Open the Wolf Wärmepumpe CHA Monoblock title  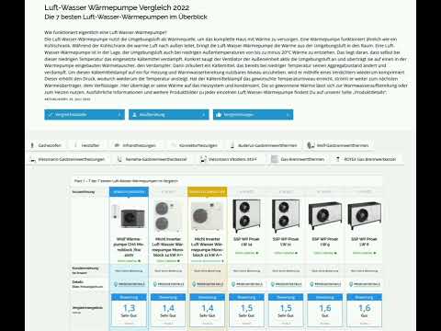point(129,246)
